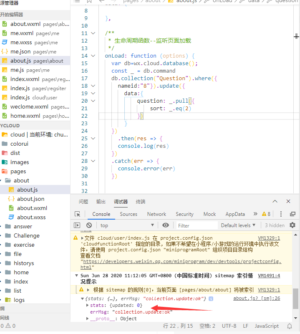The image size is (300, 334).
Task: Click the warning count badge showing 8
Action: coord(266,214)
